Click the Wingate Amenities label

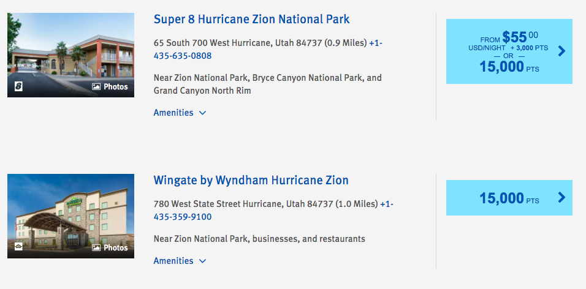pos(173,261)
